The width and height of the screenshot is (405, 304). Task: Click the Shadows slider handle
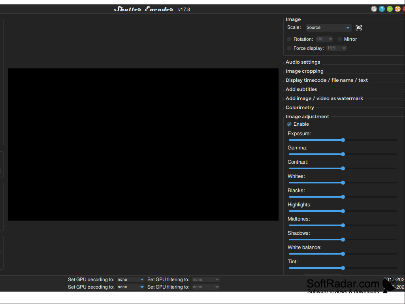[343, 240]
